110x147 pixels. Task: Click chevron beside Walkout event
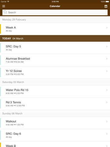click(107, 122)
